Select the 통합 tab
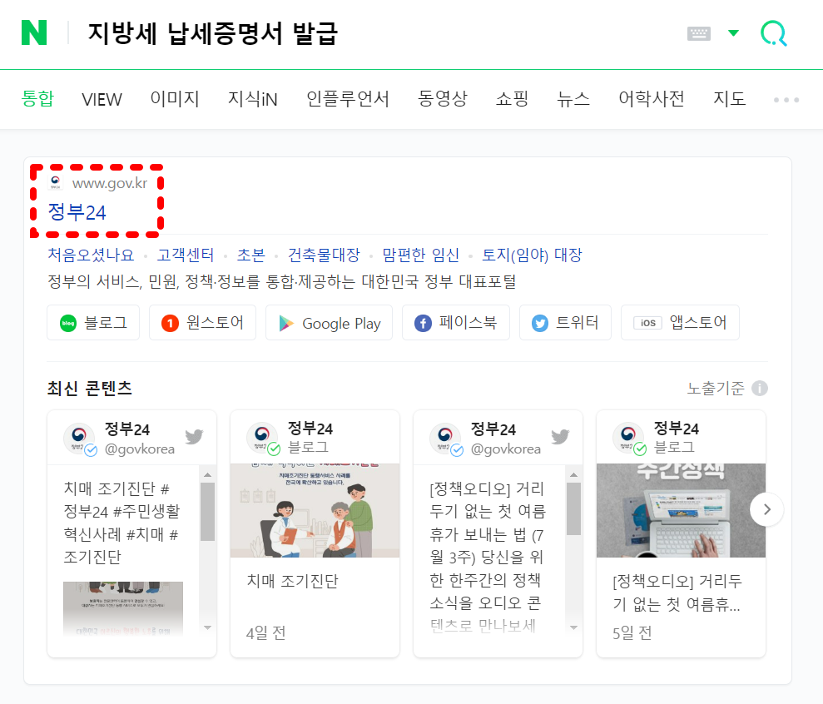The width and height of the screenshot is (823, 704). [37, 99]
